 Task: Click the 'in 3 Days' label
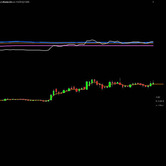coord(160,105)
